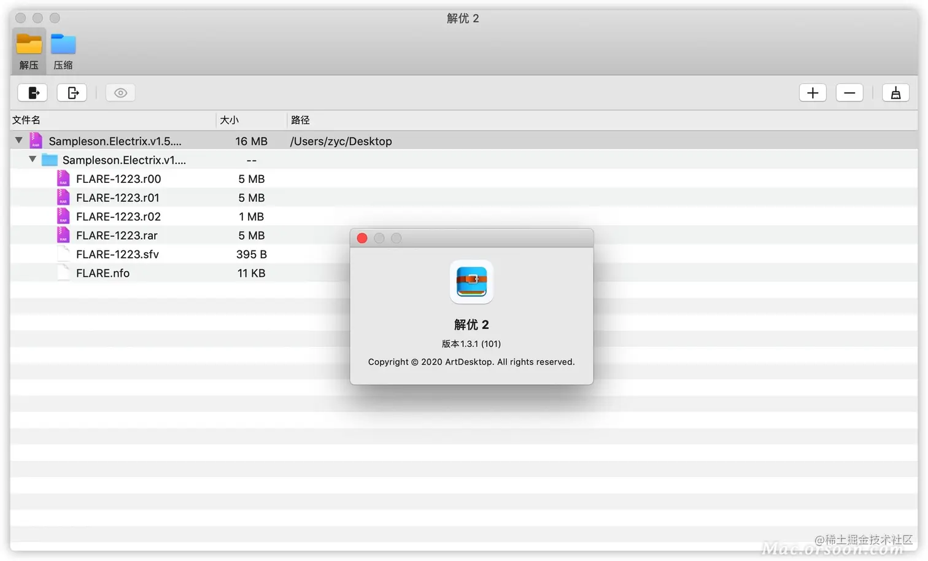Click the 解优 2 name in About dialog
Image resolution: width=928 pixels, height=561 pixels.
tap(471, 324)
